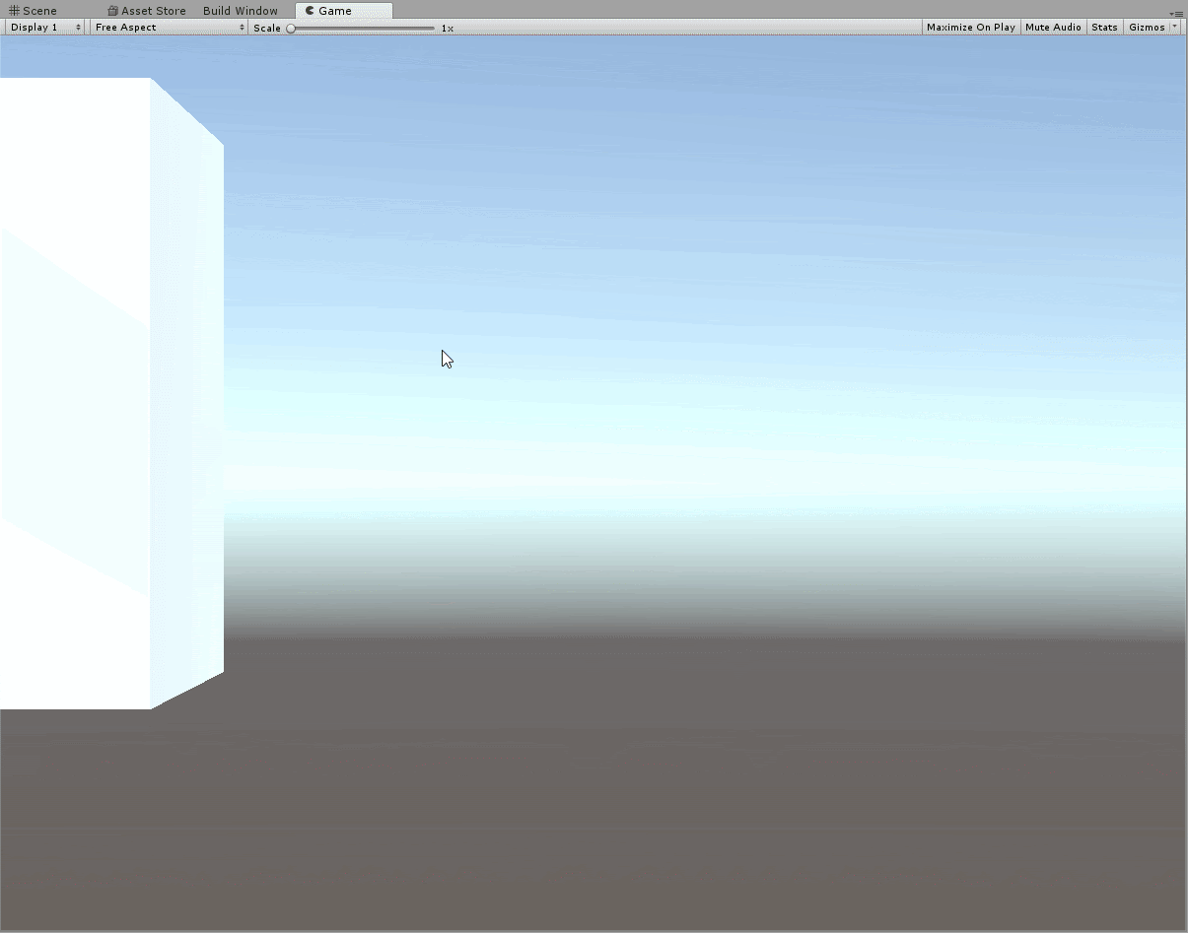
Task: Switch to the Build Window tab
Action: click(240, 11)
